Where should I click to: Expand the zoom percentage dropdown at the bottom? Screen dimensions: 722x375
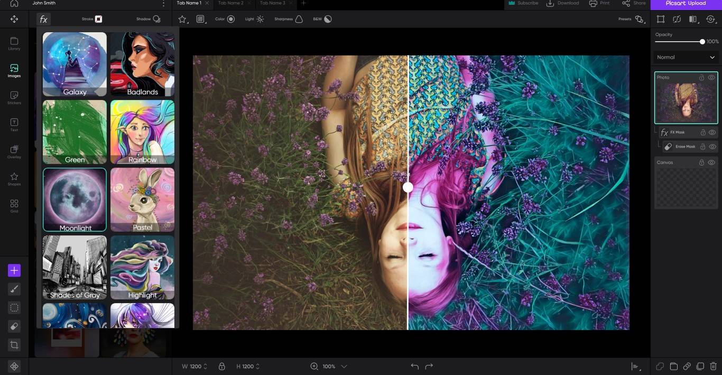(x=344, y=366)
